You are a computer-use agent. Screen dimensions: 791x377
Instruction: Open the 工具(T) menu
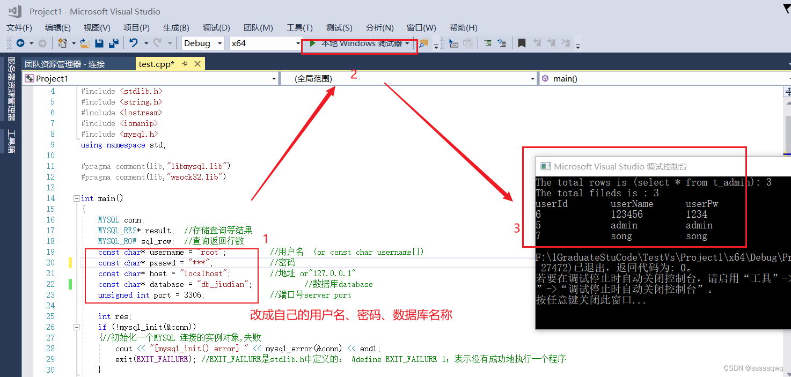299,28
